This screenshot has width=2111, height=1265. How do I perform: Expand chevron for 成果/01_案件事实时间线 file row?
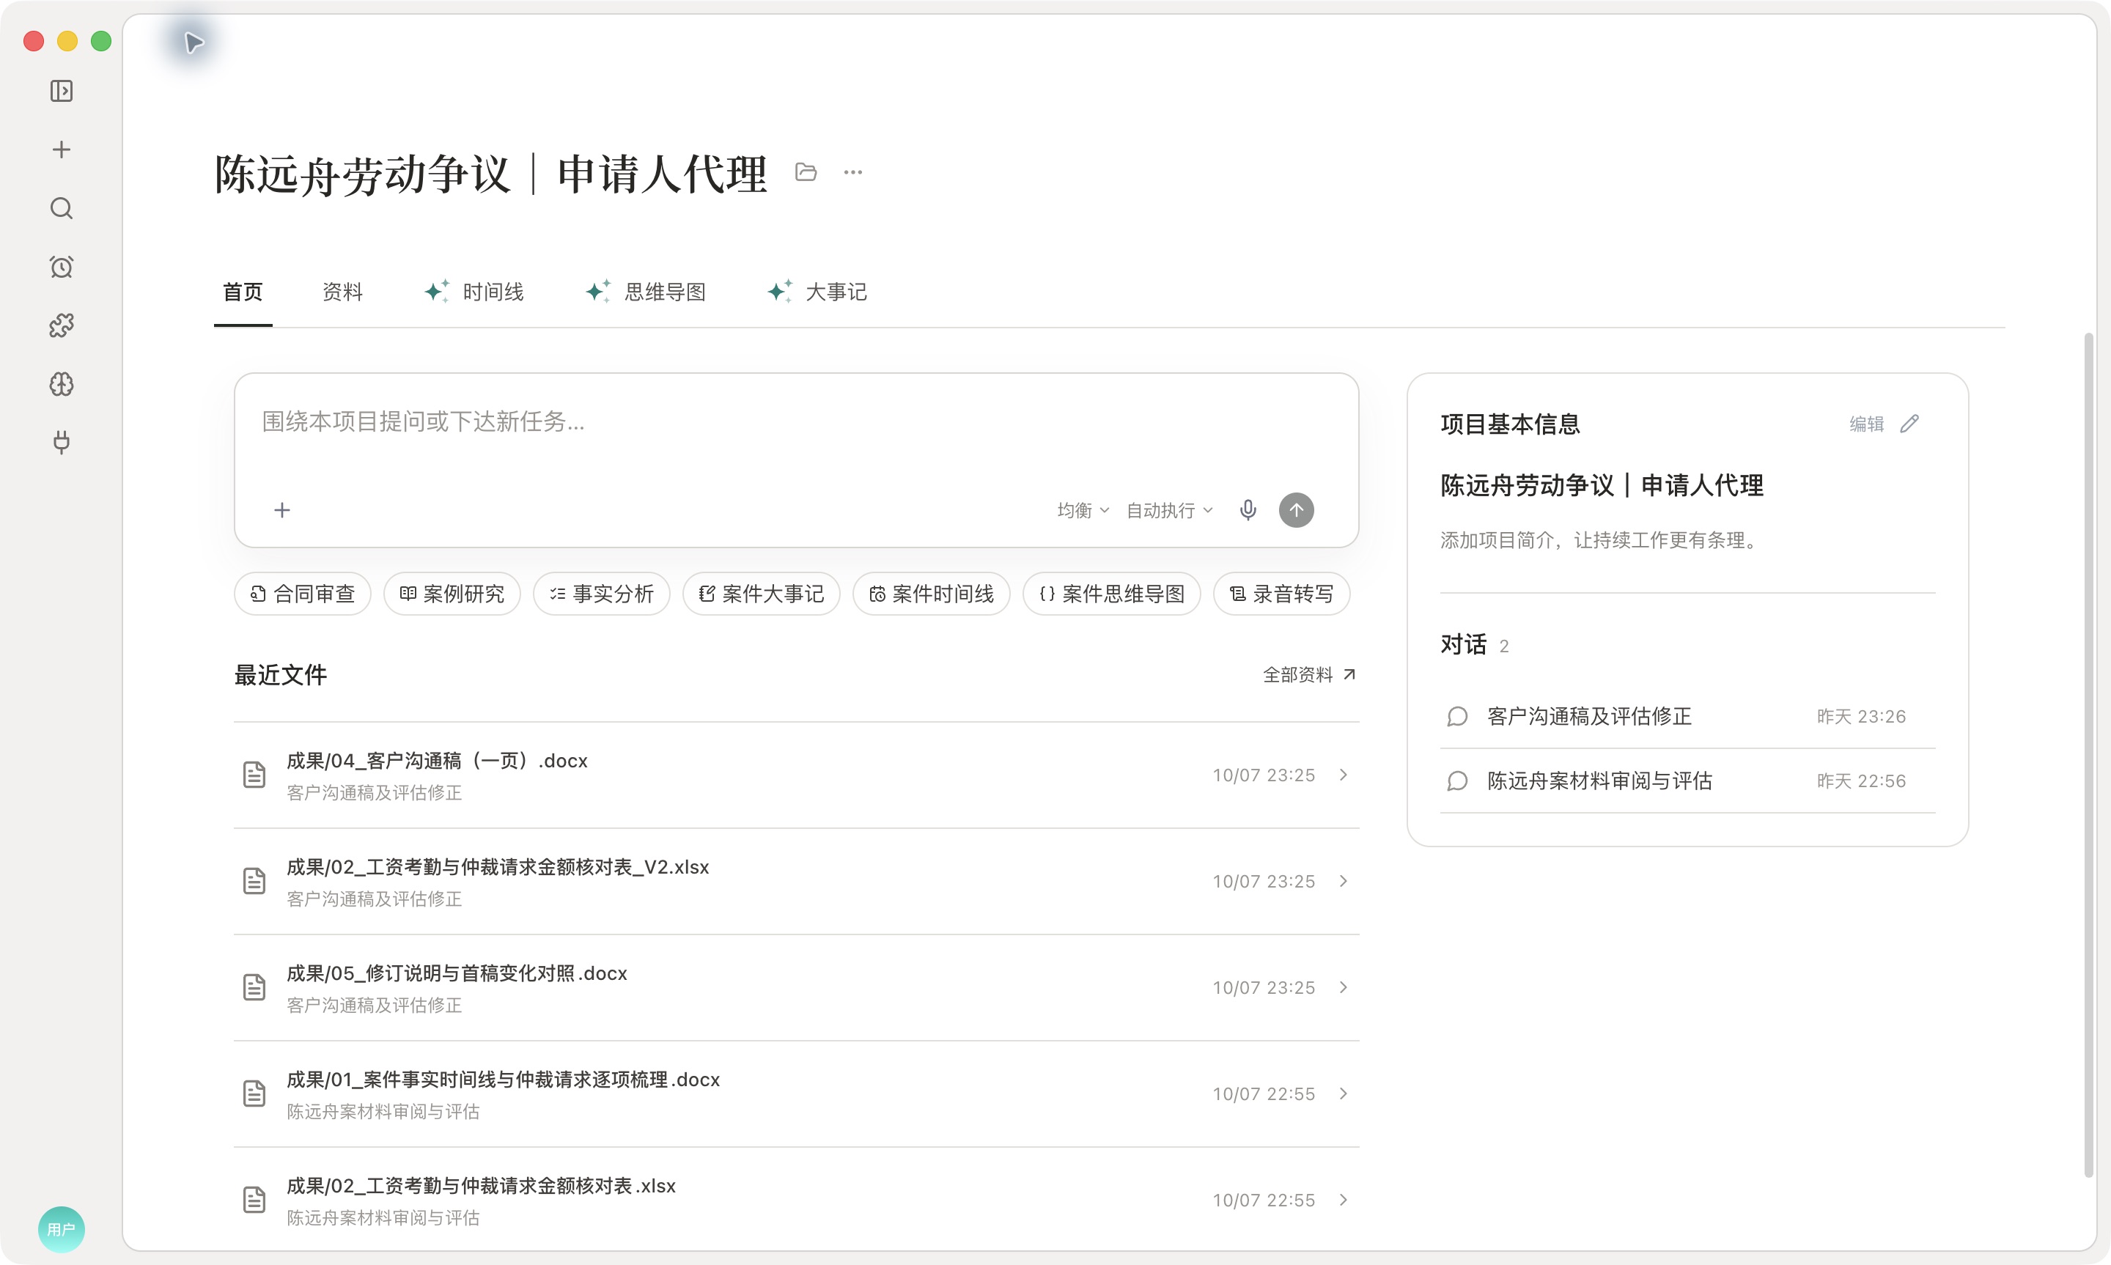pyautogui.click(x=1343, y=1093)
